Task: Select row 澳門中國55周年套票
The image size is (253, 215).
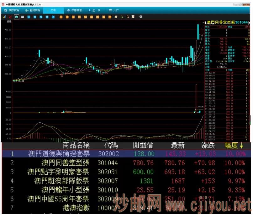Action: click(x=126, y=199)
